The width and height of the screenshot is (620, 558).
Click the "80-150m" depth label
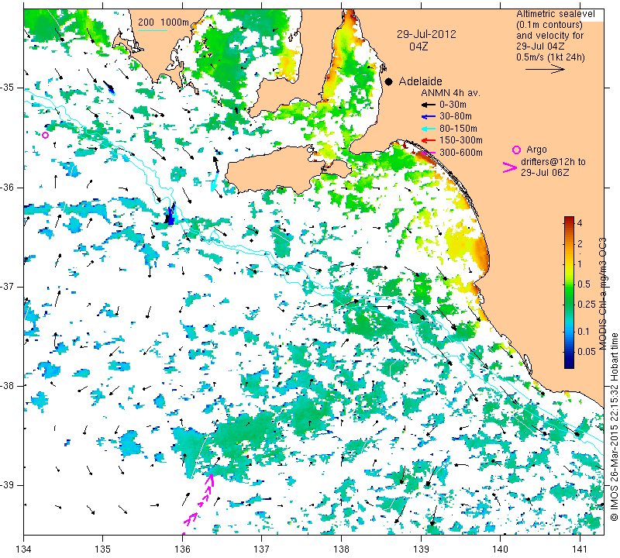click(x=458, y=129)
